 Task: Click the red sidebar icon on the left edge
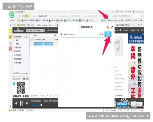[x=10, y=49]
